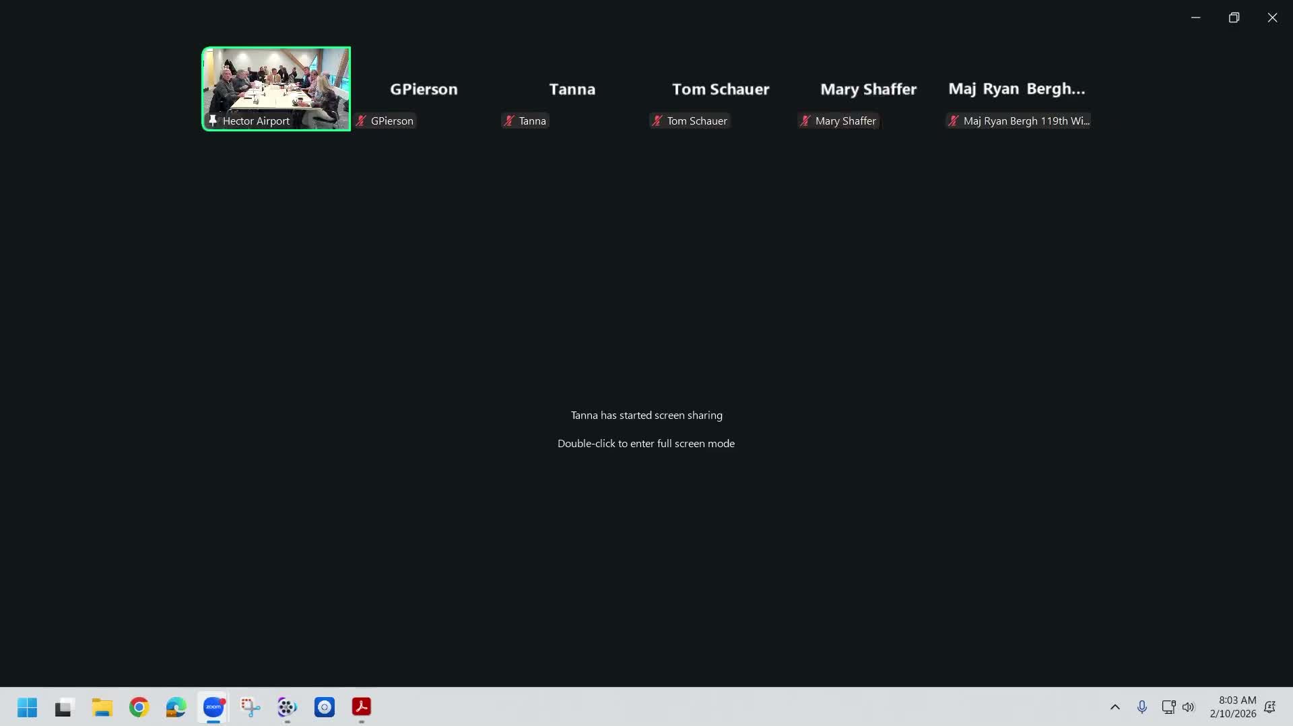Click the pin icon on Hector Airport
The width and height of the screenshot is (1293, 726).
point(213,121)
